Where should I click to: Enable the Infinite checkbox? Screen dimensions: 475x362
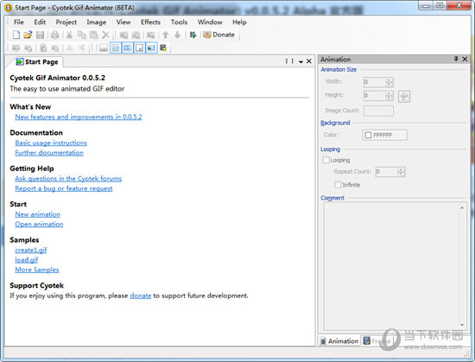(x=338, y=185)
